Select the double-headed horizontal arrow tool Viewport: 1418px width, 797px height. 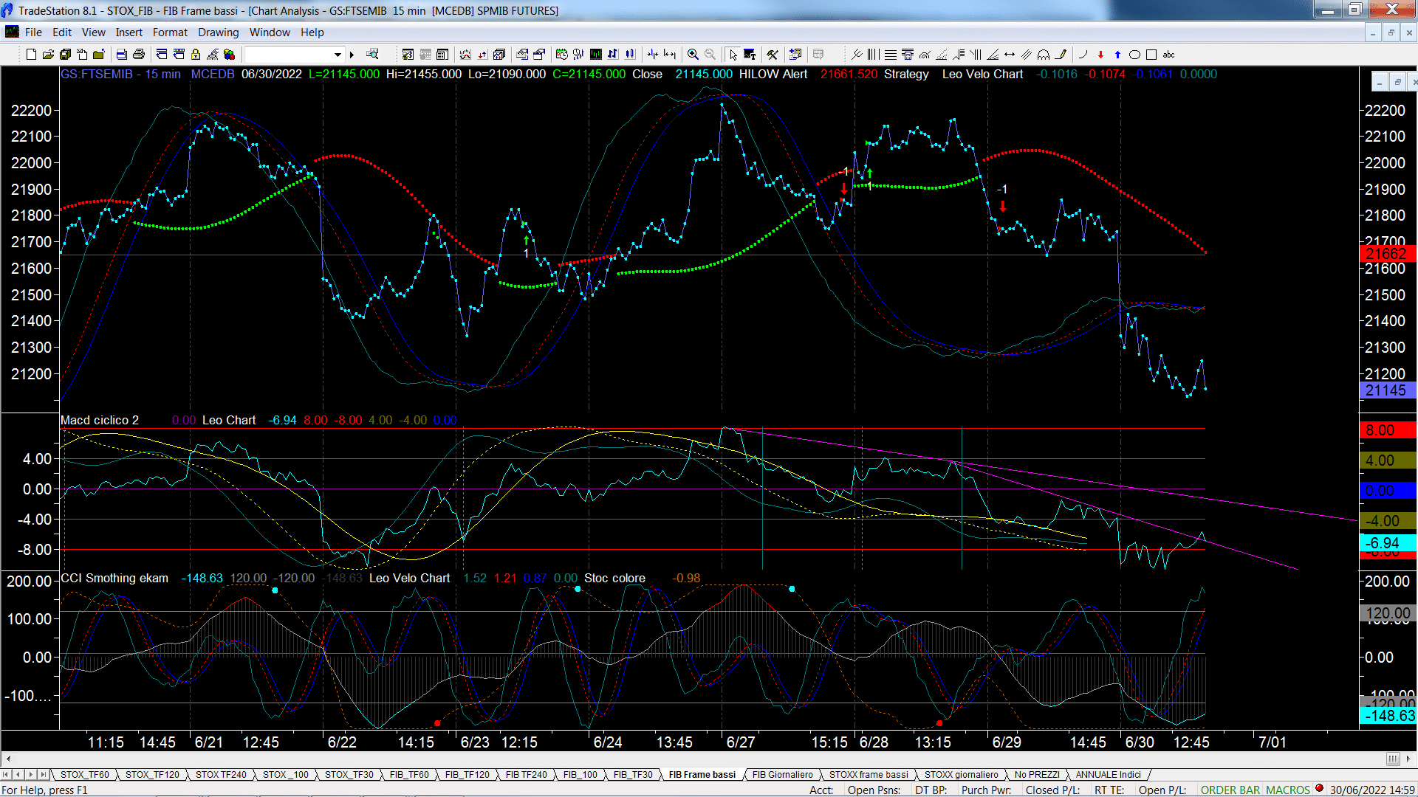(x=1010, y=55)
